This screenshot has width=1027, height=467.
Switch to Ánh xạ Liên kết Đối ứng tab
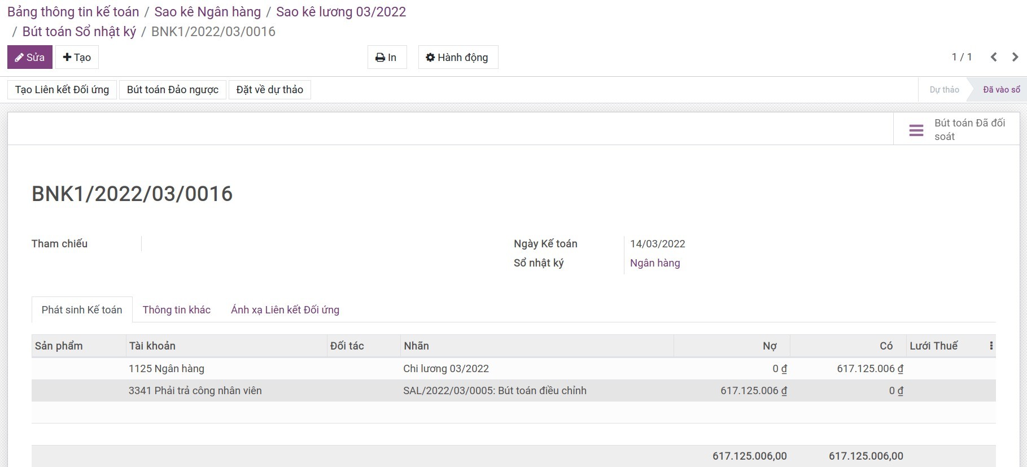(x=285, y=309)
